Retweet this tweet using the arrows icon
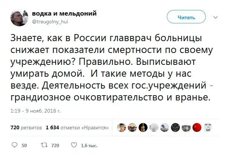230x156 pixels. 43,145
